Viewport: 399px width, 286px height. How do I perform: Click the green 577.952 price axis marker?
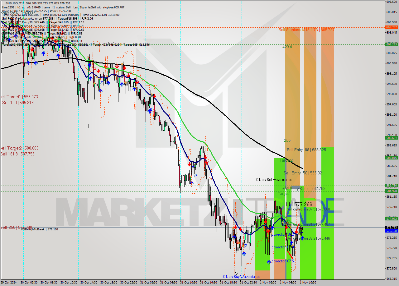392,219
